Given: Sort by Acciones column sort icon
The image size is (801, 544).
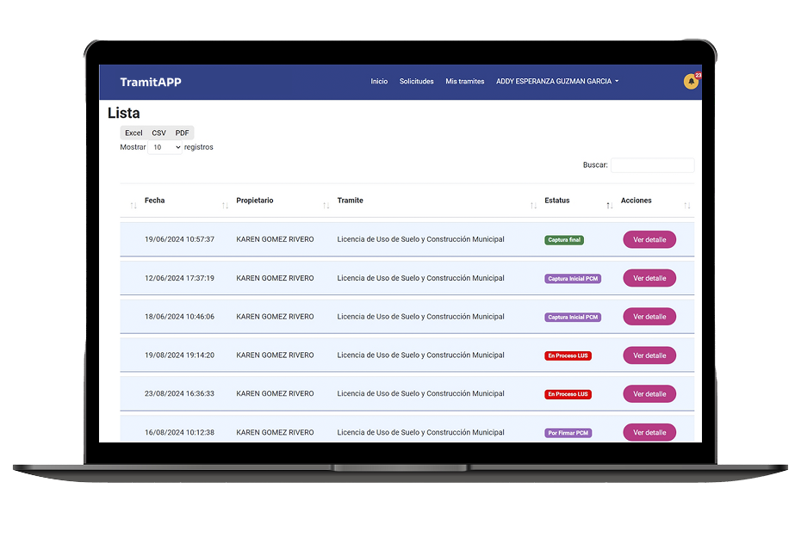Looking at the screenshot, I should click(x=610, y=206).
